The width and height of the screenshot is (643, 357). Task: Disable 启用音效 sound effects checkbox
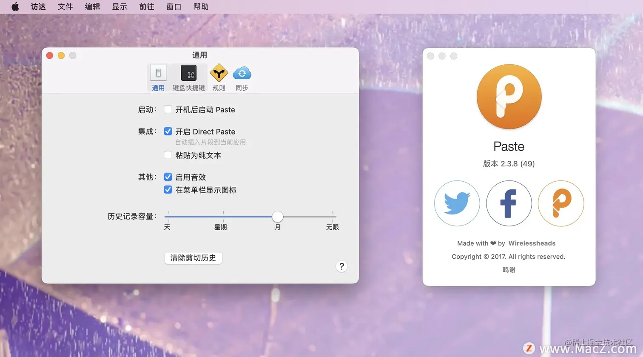tap(168, 177)
